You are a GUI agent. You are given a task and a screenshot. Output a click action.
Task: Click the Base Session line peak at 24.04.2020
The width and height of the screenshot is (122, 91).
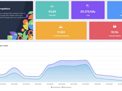click(x=14, y=73)
